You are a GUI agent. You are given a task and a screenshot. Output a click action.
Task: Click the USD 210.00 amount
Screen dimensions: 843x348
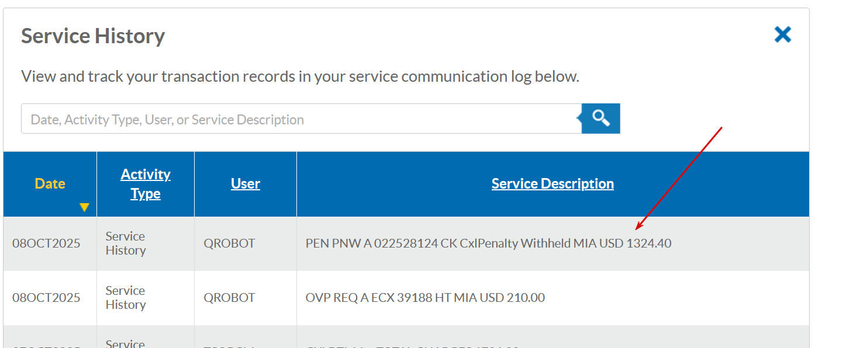pyautogui.click(x=512, y=298)
